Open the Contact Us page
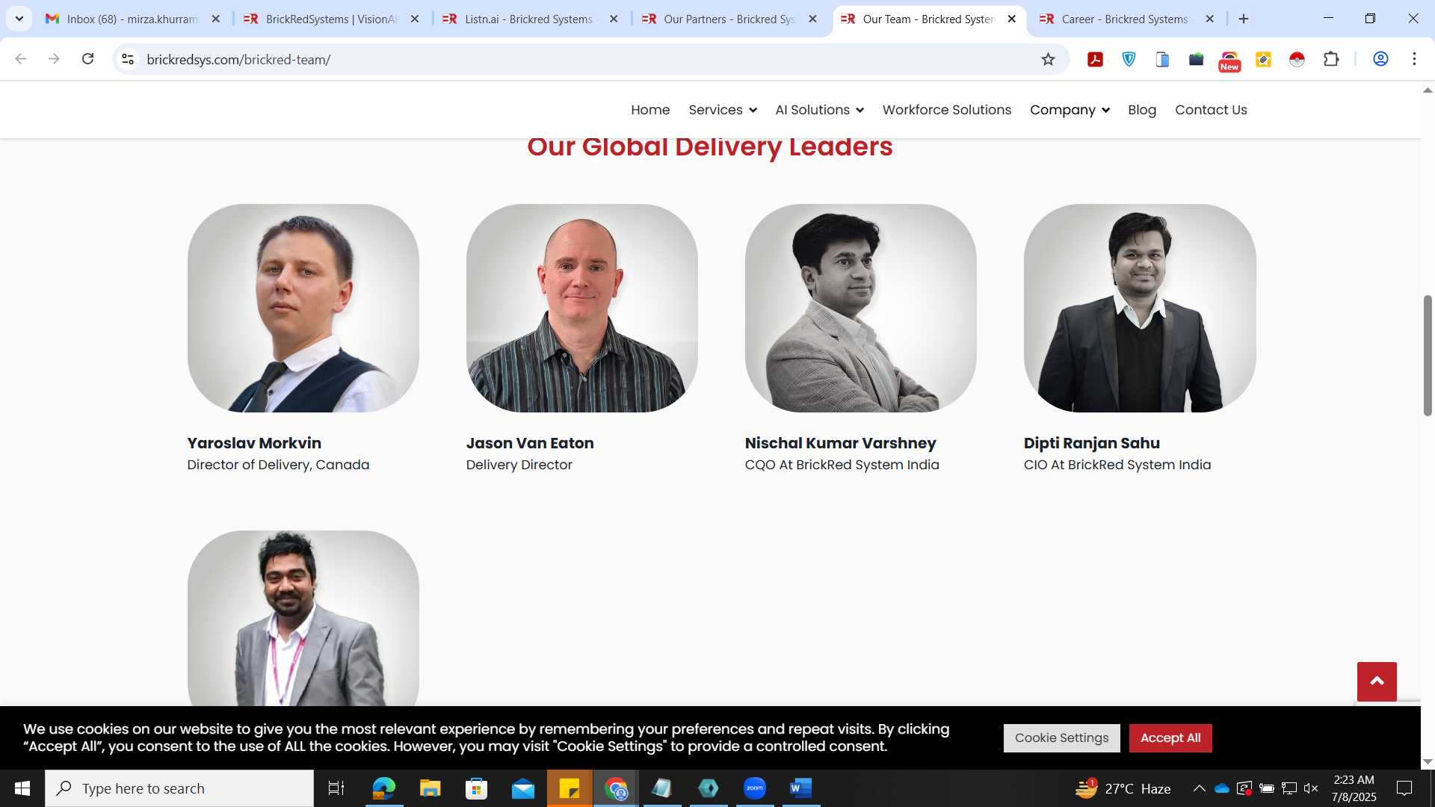The height and width of the screenshot is (807, 1435). (x=1211, y=110)
